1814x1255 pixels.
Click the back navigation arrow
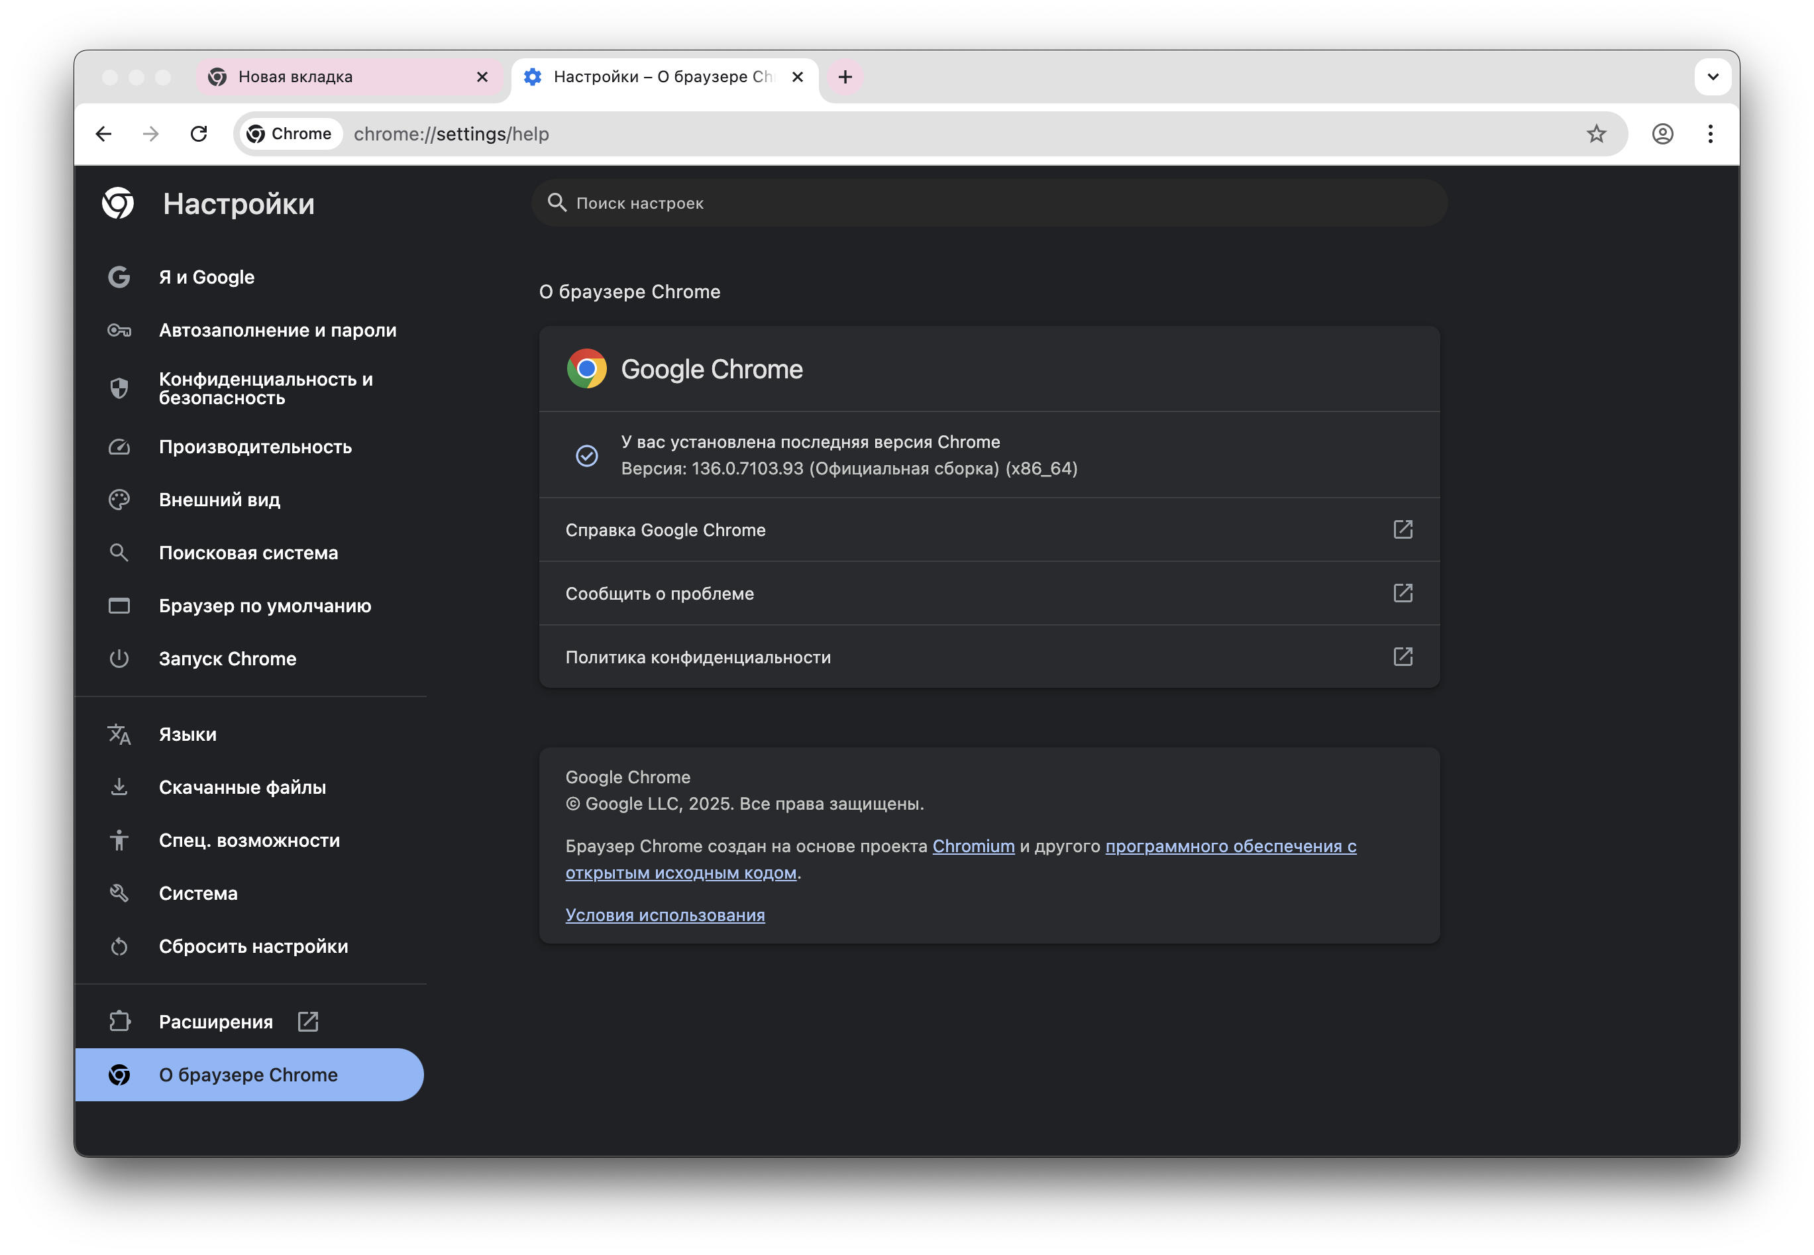point(103,134)
